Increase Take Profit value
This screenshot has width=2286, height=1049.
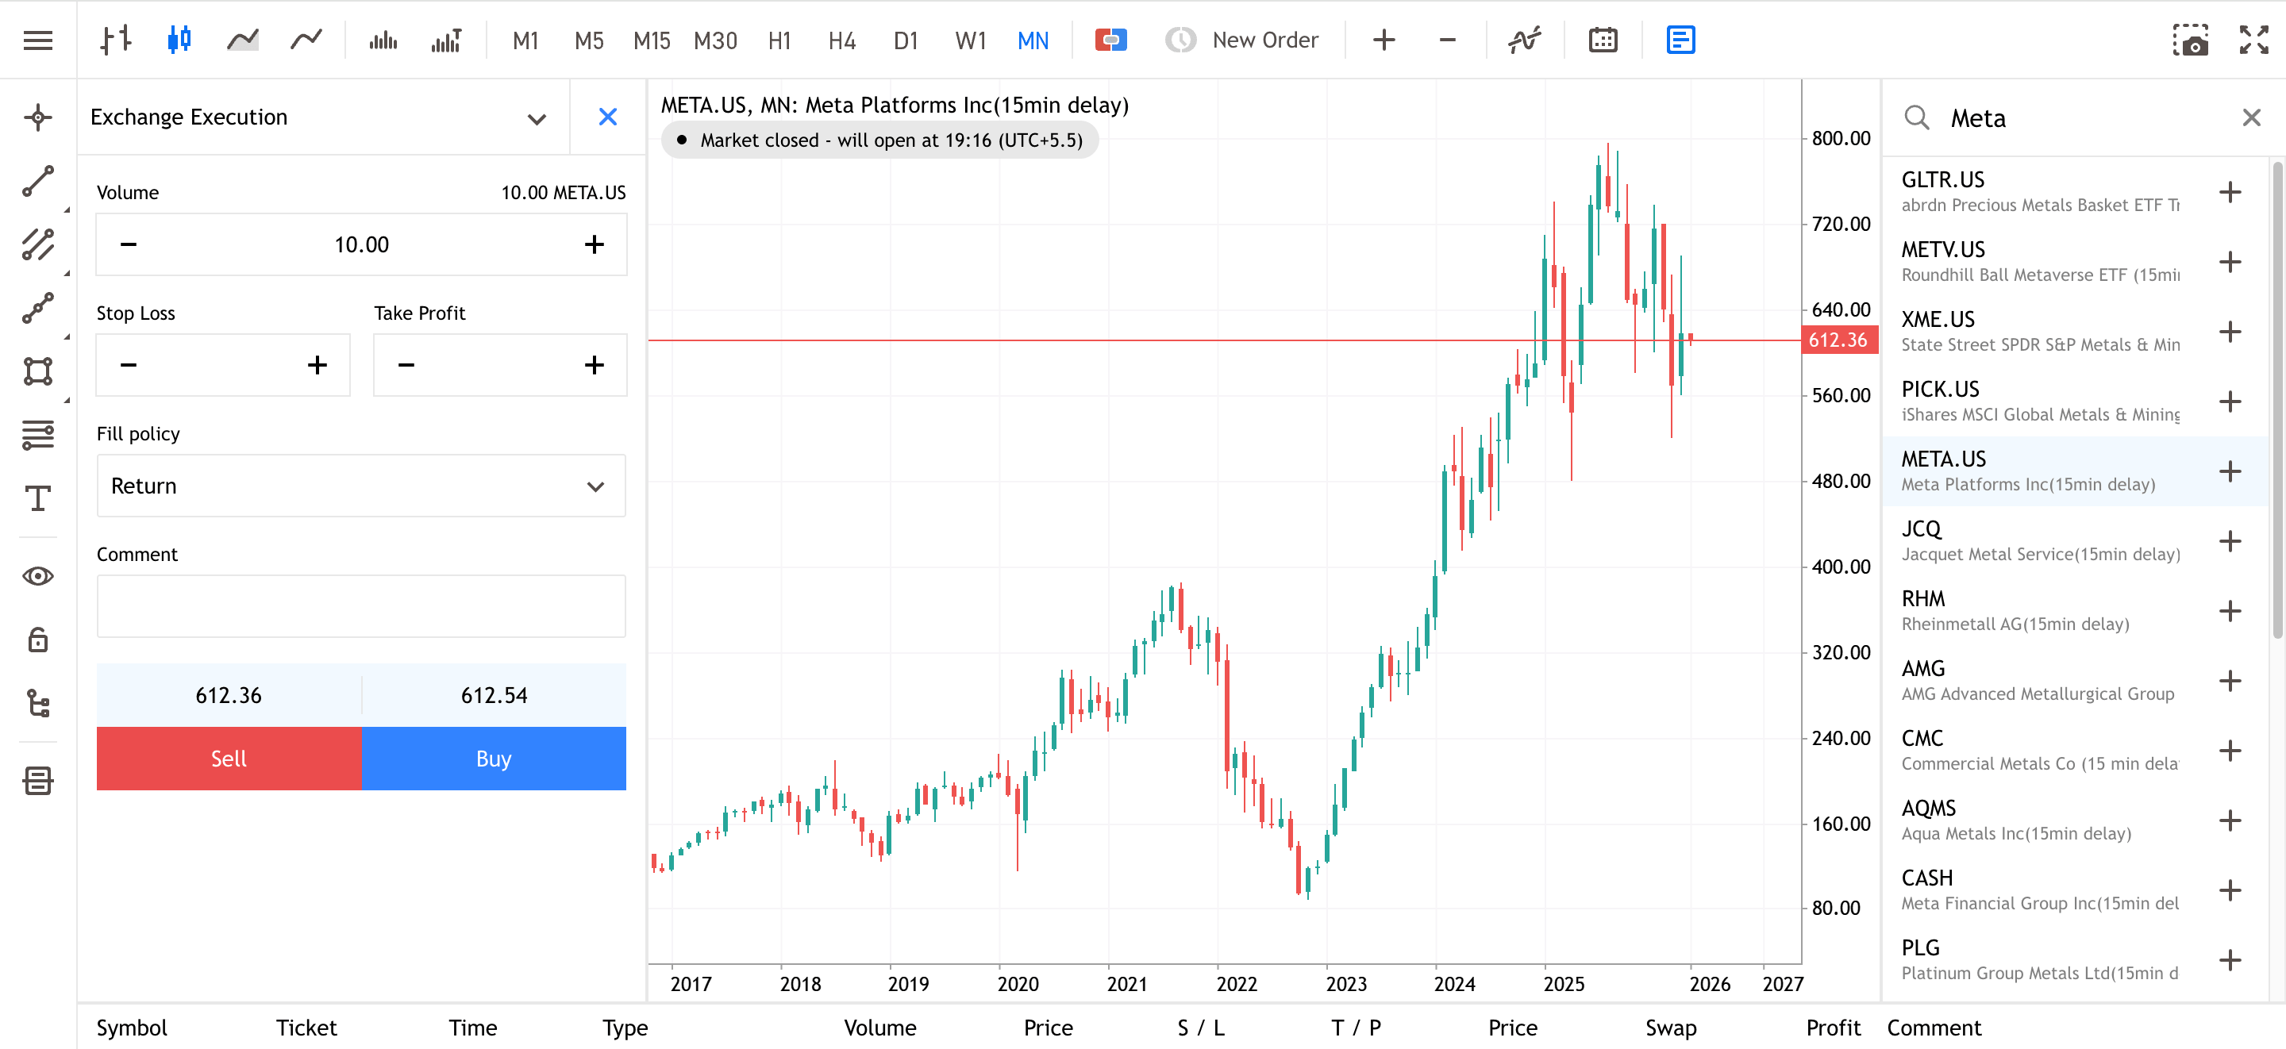coord(595,365)
